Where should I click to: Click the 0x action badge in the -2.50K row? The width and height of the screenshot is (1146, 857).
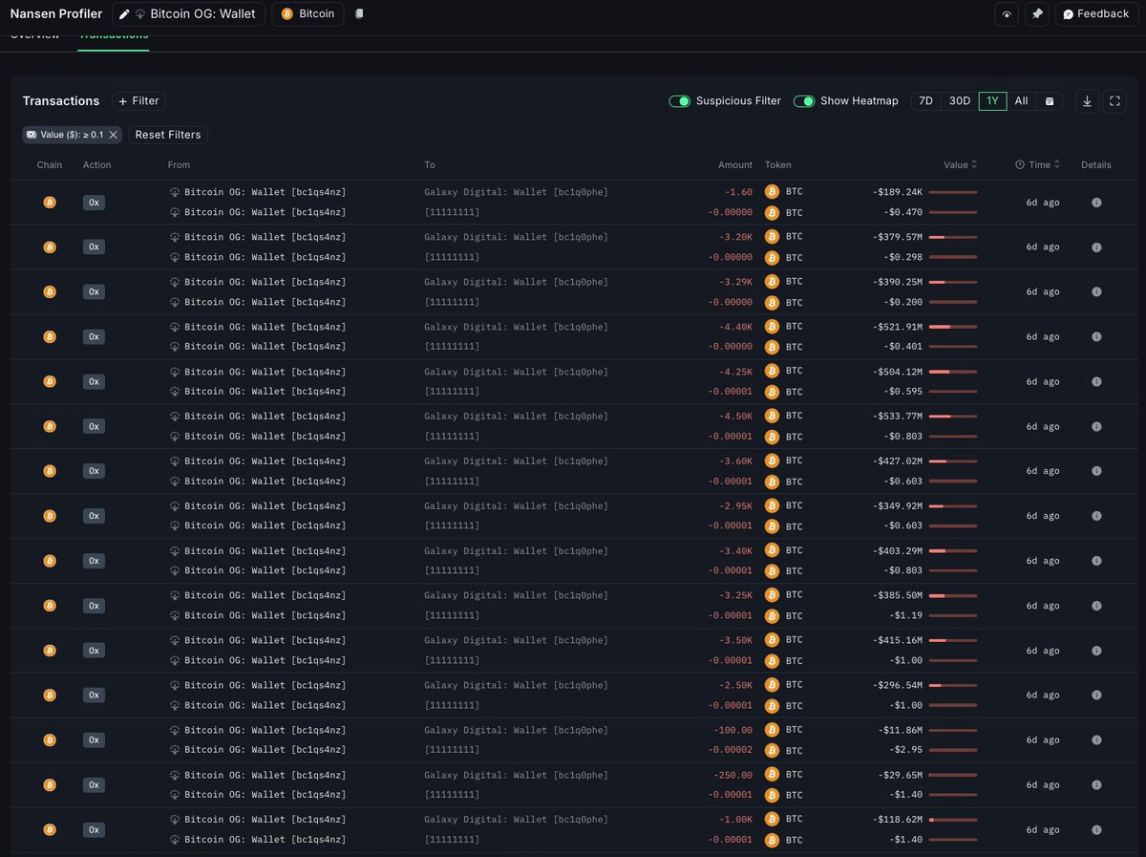click(x=94, y=696)
